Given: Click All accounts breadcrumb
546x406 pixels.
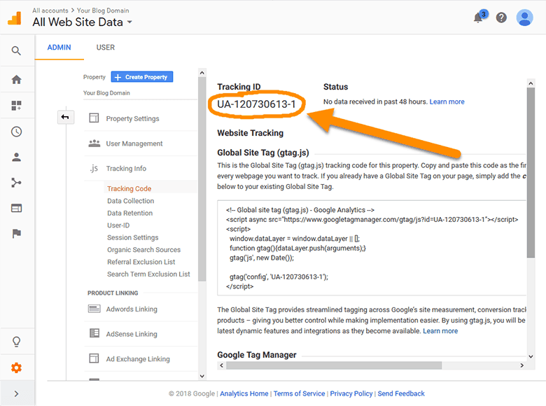Looking at the screenshot, I should [50, 10].
